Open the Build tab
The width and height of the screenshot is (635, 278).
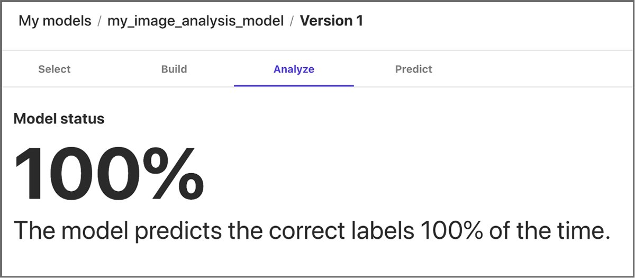174,69
